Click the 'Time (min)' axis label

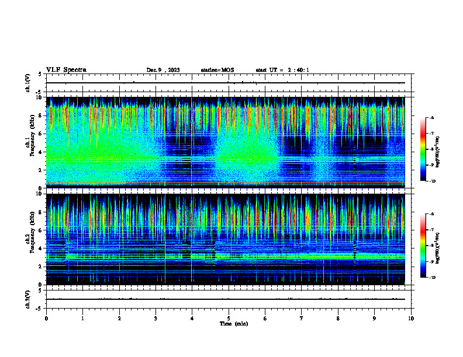pos(234,324)
